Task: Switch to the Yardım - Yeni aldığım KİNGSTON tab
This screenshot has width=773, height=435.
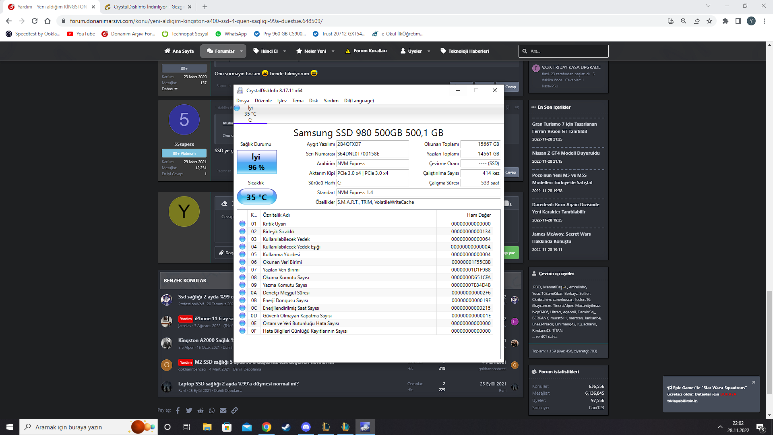Action: [52, 7]
